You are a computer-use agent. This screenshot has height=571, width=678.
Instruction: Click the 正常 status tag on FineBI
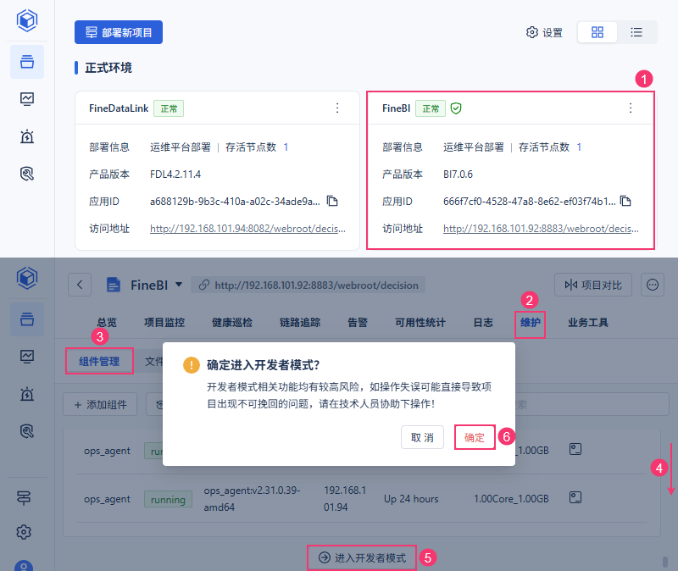(431, 108)
